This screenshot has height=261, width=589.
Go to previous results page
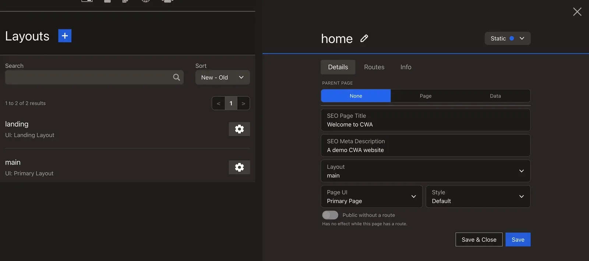click(x=219, y=103)
